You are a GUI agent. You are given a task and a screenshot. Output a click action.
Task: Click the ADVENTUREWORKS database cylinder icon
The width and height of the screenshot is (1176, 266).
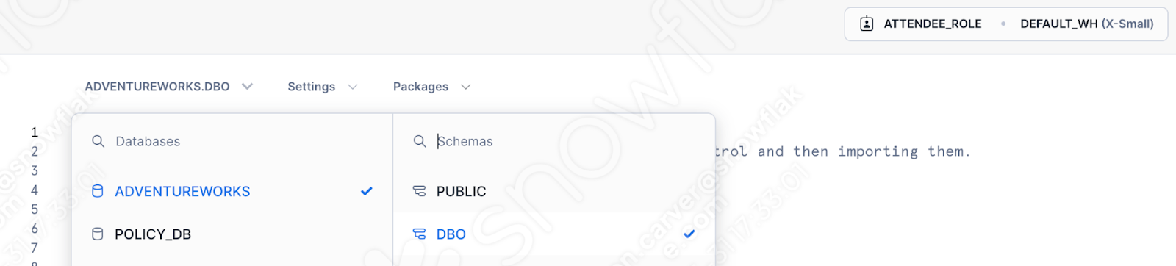pyautogui.click(x=97, y=191)
